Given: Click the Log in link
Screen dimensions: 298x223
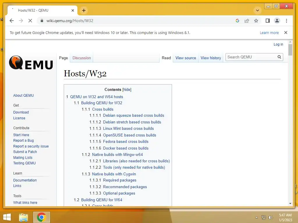Looking at the screenshot, I should [278, 44].
